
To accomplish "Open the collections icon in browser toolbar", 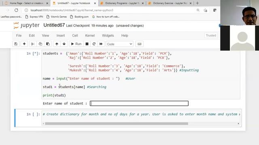I will pyautogui.click(x=215, y=10).
